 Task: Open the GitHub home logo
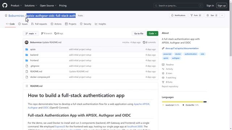coord(5,5)
